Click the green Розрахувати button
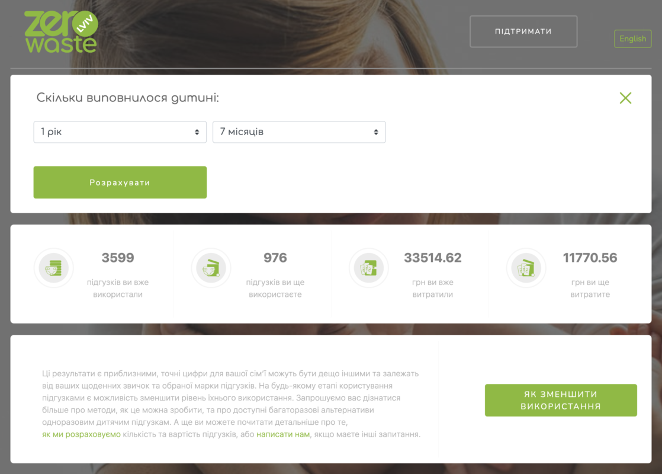 (120, 182)
